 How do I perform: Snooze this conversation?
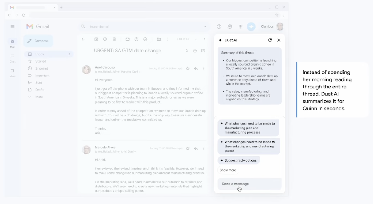click(x=136, y=39)
